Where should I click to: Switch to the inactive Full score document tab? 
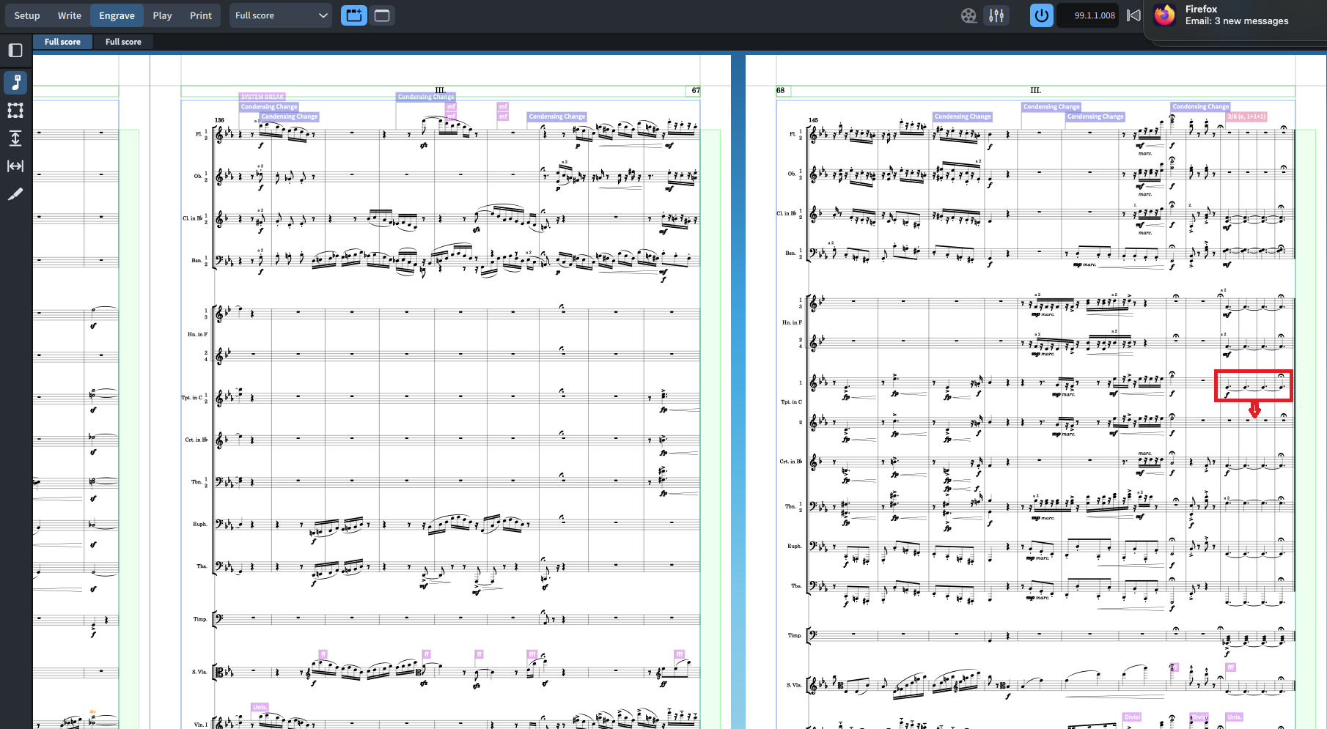pos(123,42)
